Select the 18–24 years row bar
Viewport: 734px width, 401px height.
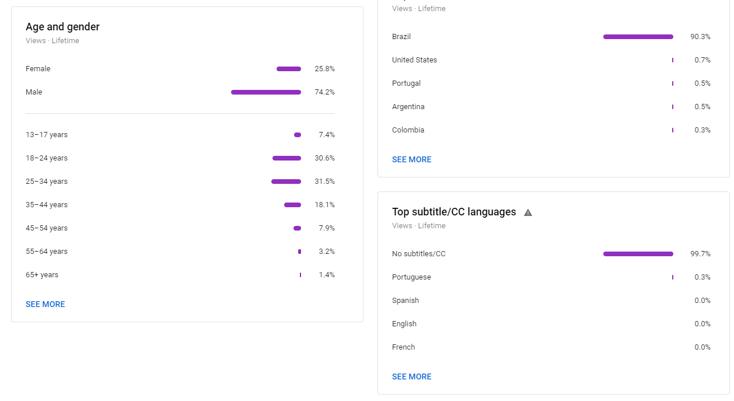pos(286,158)
